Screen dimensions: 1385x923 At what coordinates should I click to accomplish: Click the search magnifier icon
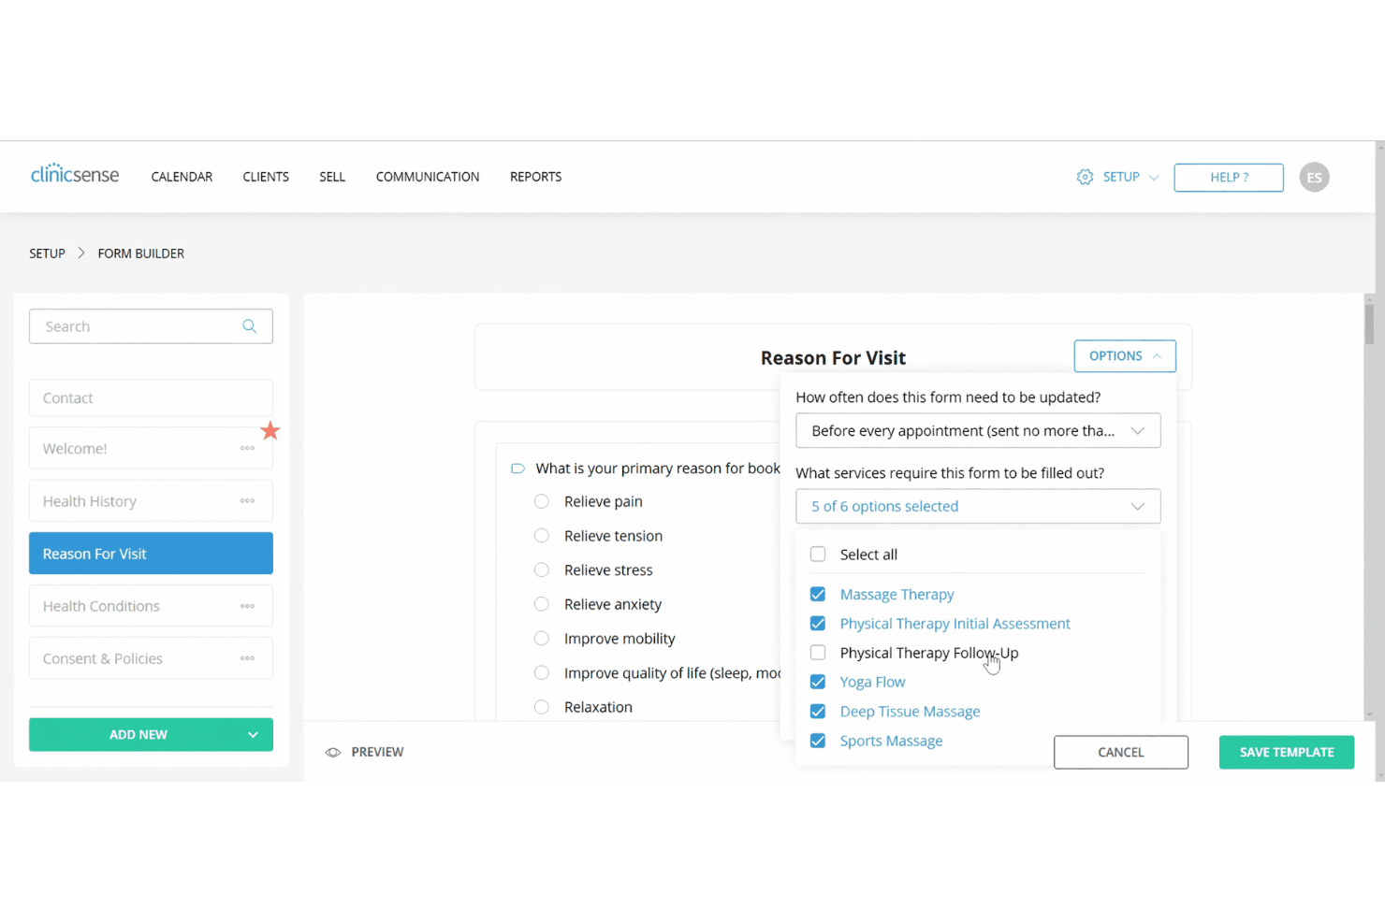[x=249, y=326]
